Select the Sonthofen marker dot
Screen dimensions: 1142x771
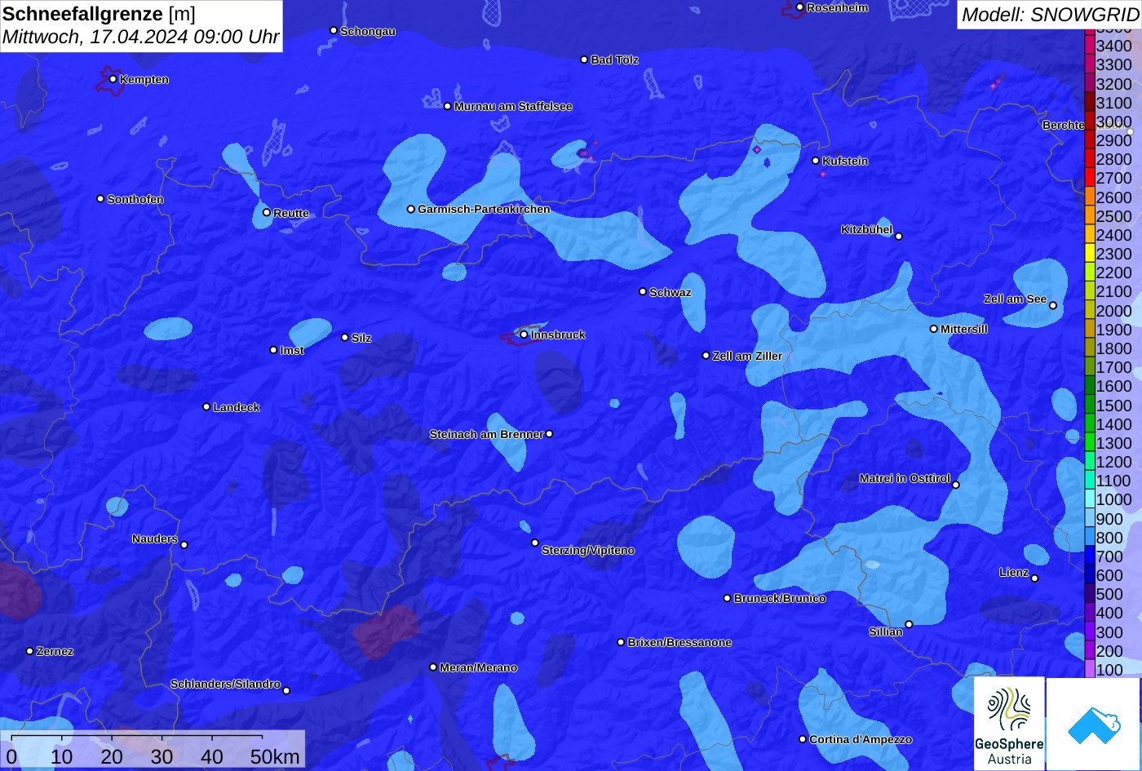pos(100,199)
